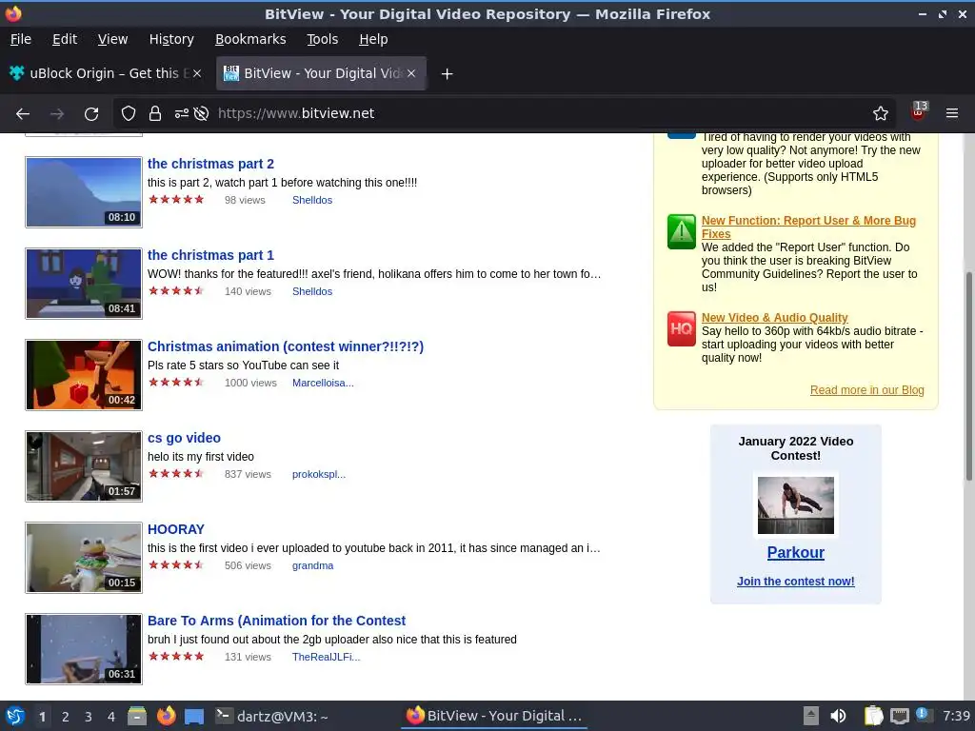Click the 06:31 Bare To Arms thumbnail

click(x=84, y=649)
